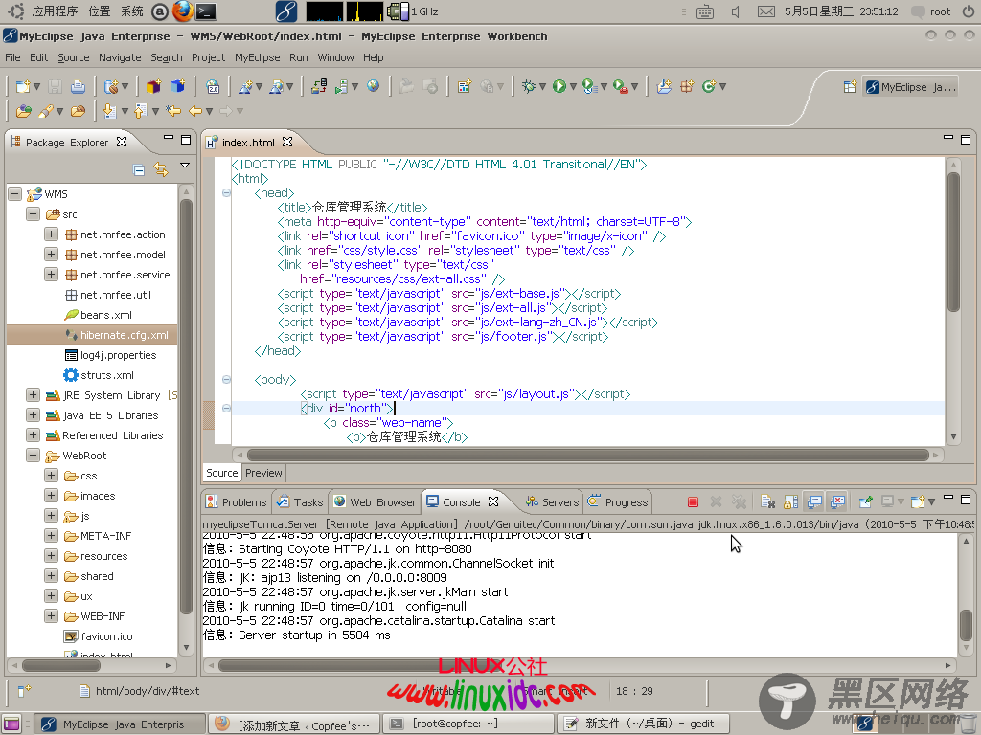Screen dimensions: 981x735
Task: Open the Window menu
Action: [x=335, y=57]
